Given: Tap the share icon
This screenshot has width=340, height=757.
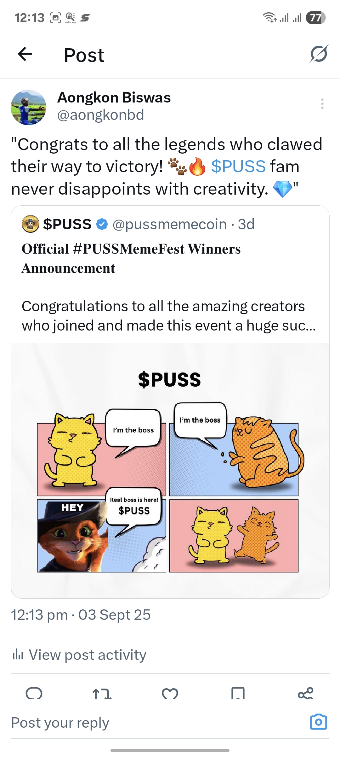Looking at the screenshot, I should [x=306, y=693].
